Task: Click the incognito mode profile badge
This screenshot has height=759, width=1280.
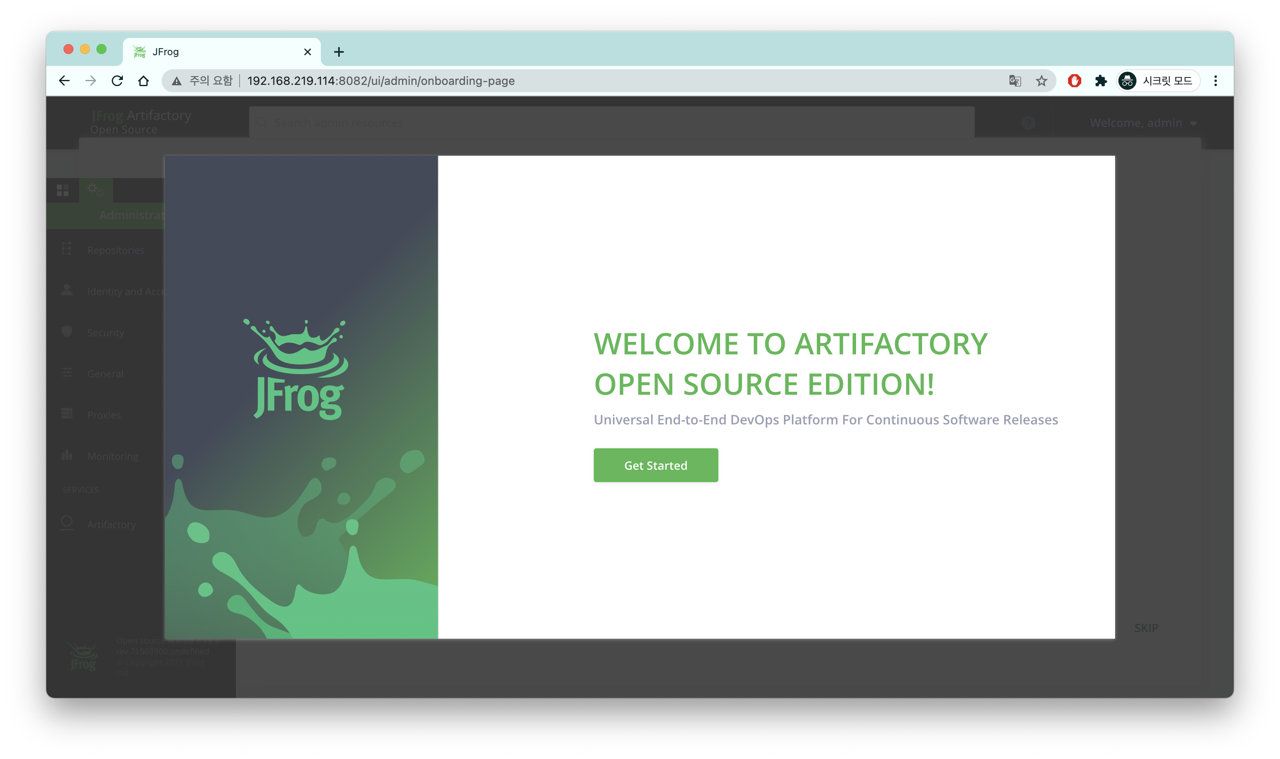Action: click(1158, 81)
